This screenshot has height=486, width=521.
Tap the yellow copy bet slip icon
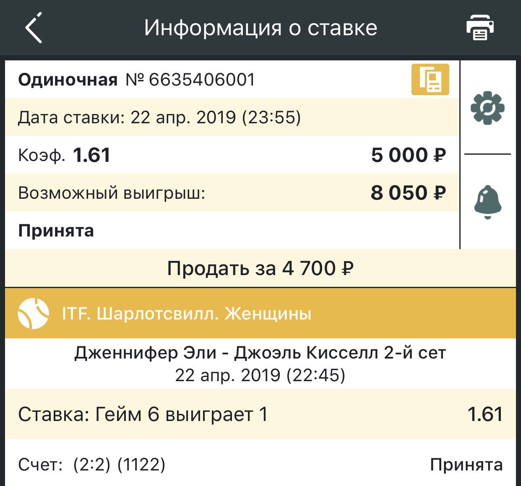pos(430,79)
